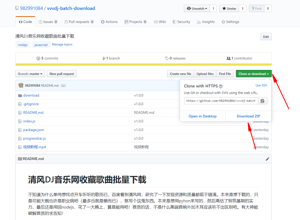Screen dimensions: 300x220
Task: View the Insights tab
Action: [206, 22]
